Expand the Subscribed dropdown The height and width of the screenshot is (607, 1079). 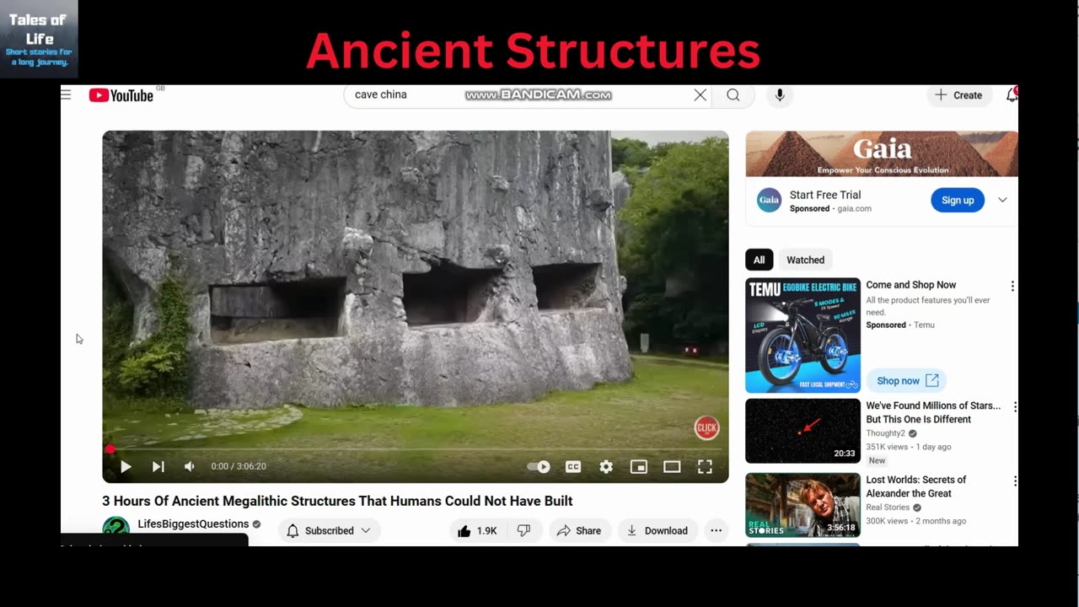(329, 530)
